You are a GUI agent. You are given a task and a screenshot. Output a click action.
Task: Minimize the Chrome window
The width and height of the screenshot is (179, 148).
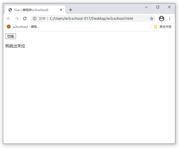(146, 7)
